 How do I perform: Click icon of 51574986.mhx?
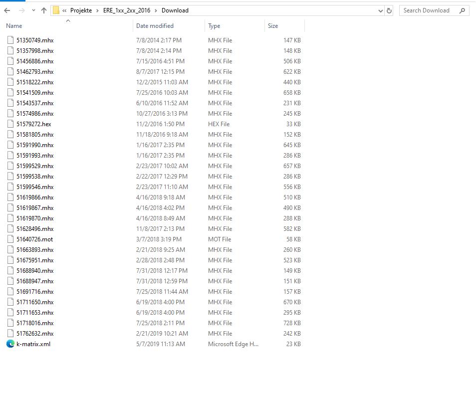pos(10,114)
